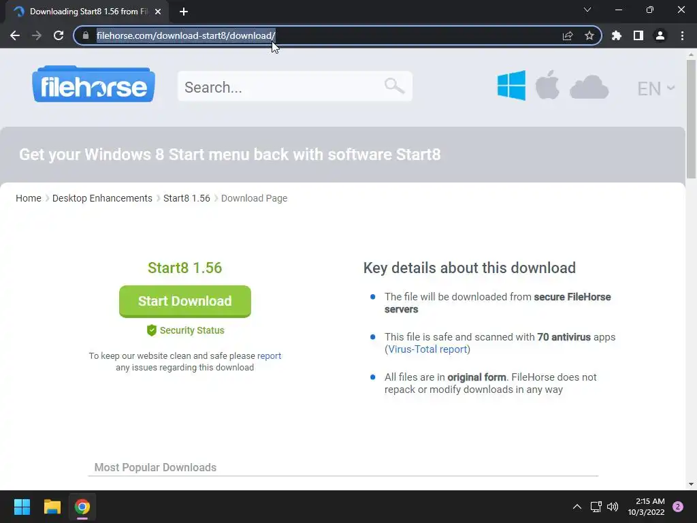Click the address bar URL
The image size is (697, 523).
tap(186, 35)
